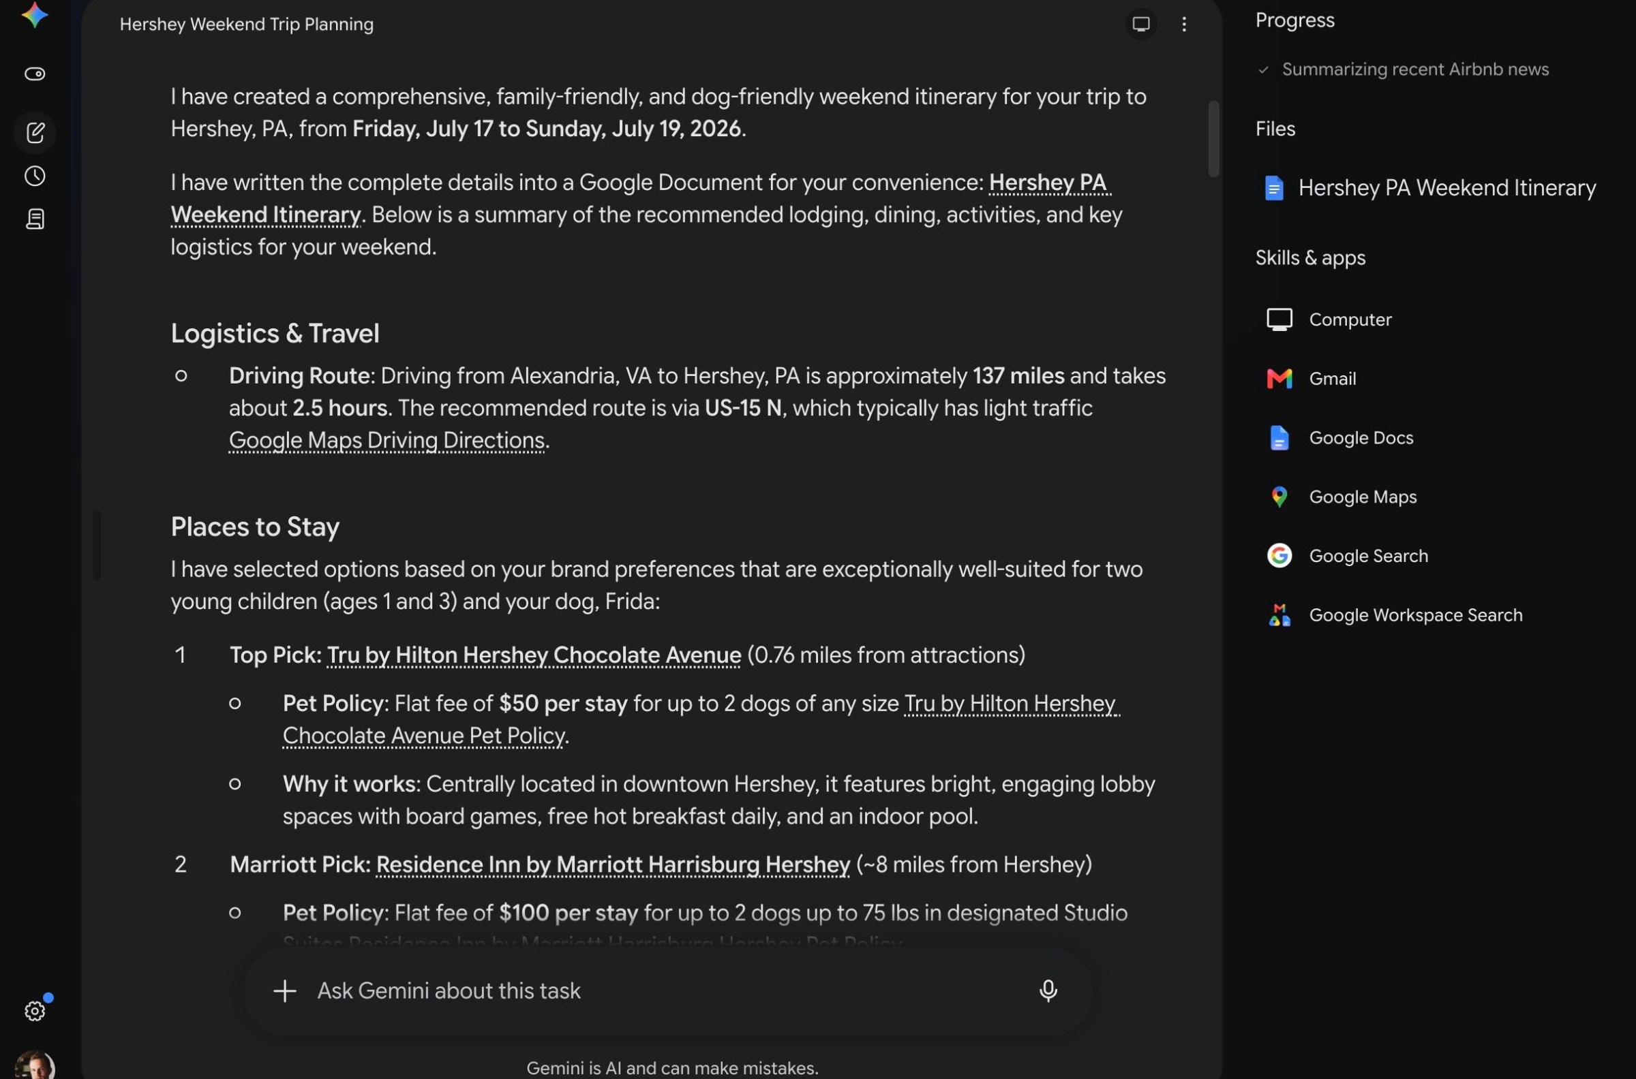Viewport: 1636px width, 1079px height.
Task: Click the Google Workspace Search label
Action: [1416, 615]
